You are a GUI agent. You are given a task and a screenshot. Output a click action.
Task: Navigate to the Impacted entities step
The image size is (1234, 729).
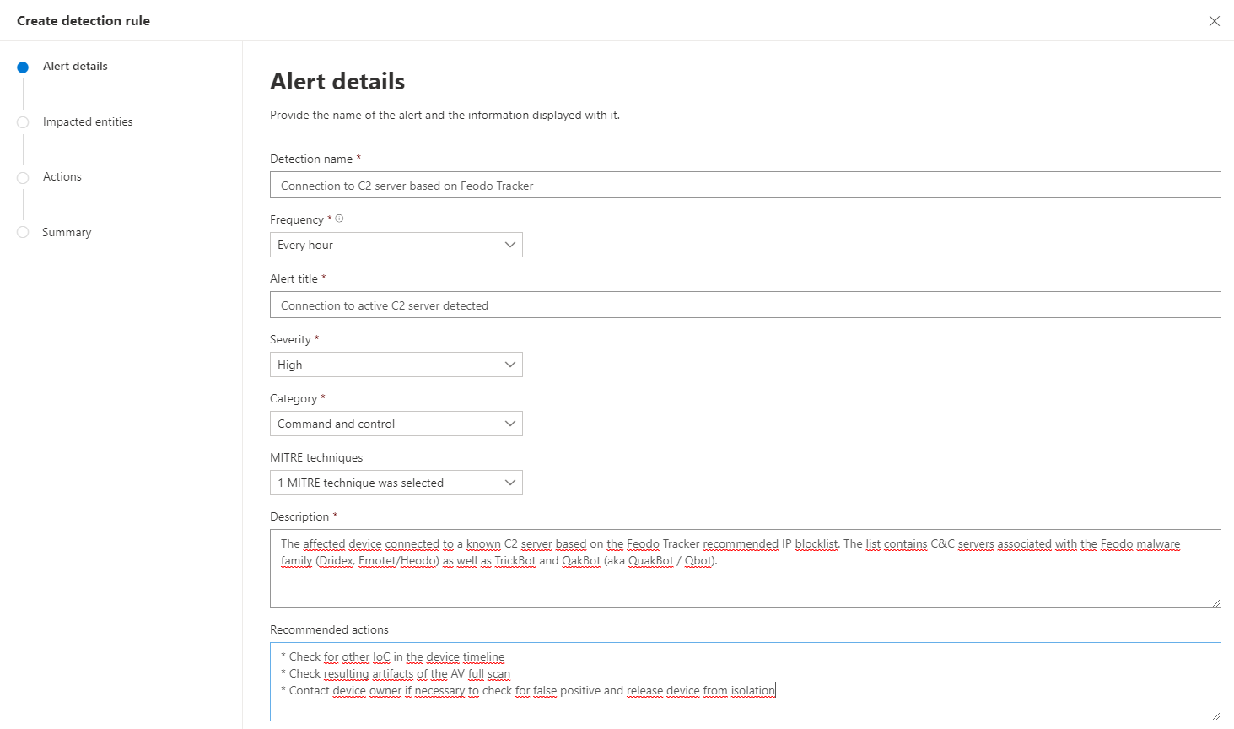(x=87, y=121)
